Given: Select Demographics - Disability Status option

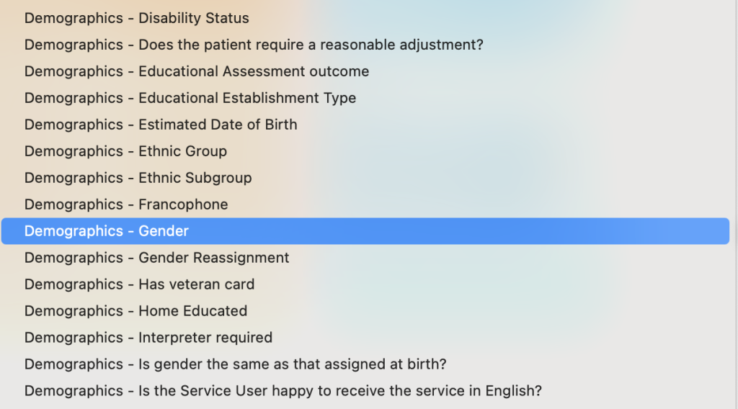Looking at the screenshot, I should 137,18.
